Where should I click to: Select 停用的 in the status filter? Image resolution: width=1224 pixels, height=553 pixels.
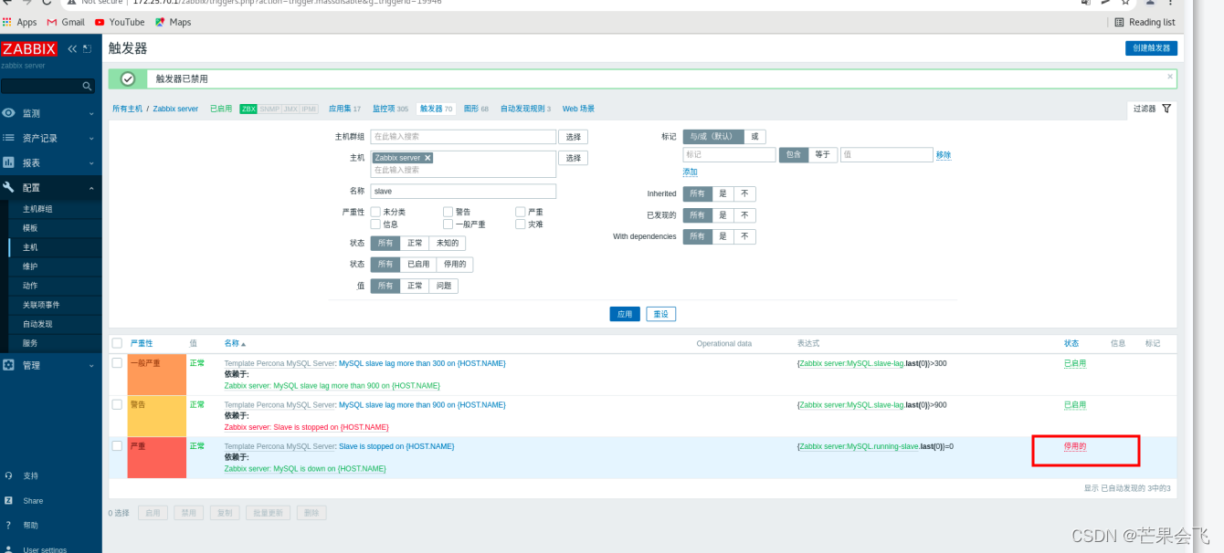click(455, 265)
